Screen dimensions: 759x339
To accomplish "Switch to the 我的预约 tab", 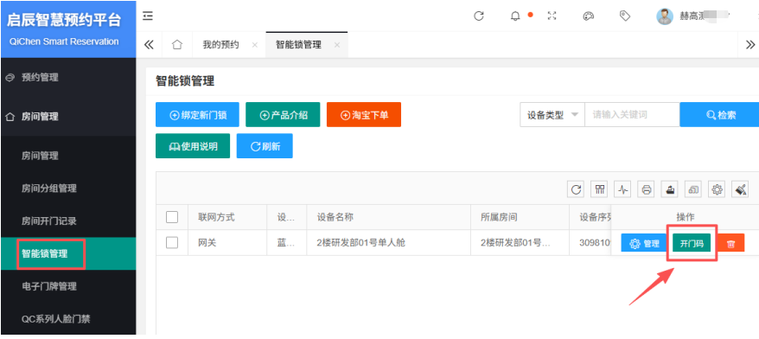I will [x=220, y=45].
